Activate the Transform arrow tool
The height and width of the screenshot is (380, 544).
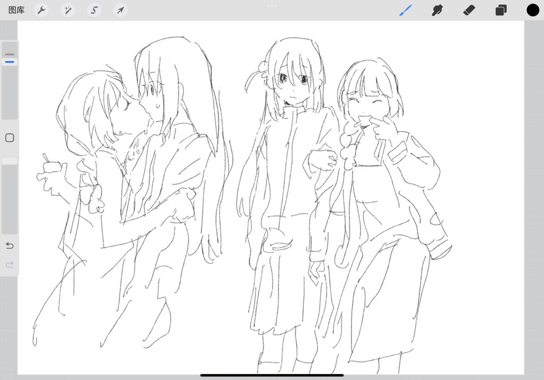pos(121,10)
